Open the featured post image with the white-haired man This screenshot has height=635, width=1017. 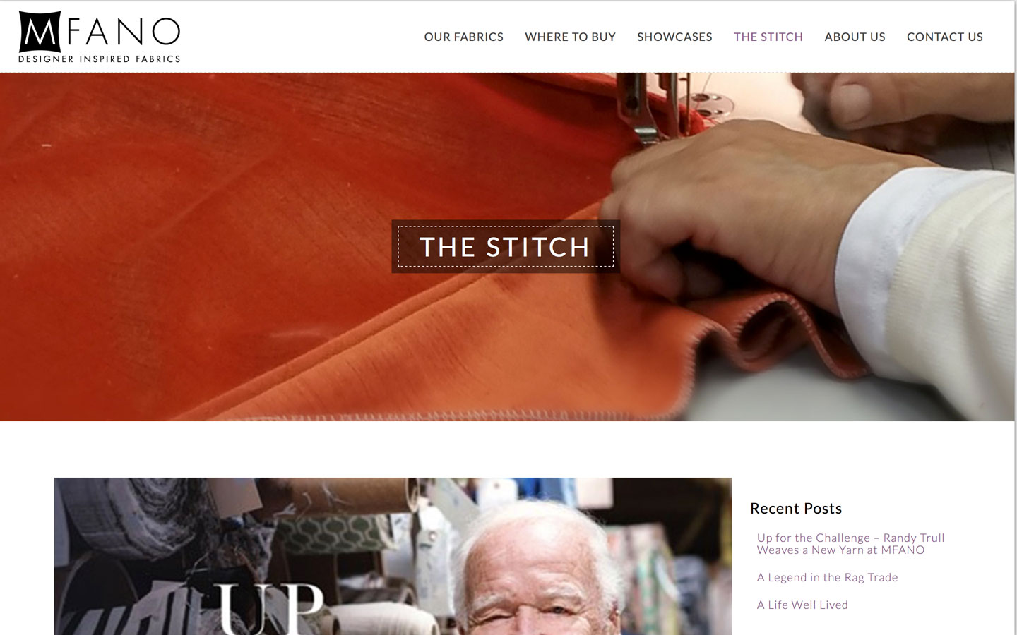393,556
